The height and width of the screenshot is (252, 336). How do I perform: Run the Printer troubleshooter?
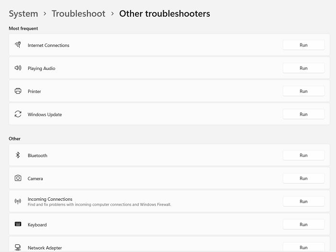(x=303, y=92)
